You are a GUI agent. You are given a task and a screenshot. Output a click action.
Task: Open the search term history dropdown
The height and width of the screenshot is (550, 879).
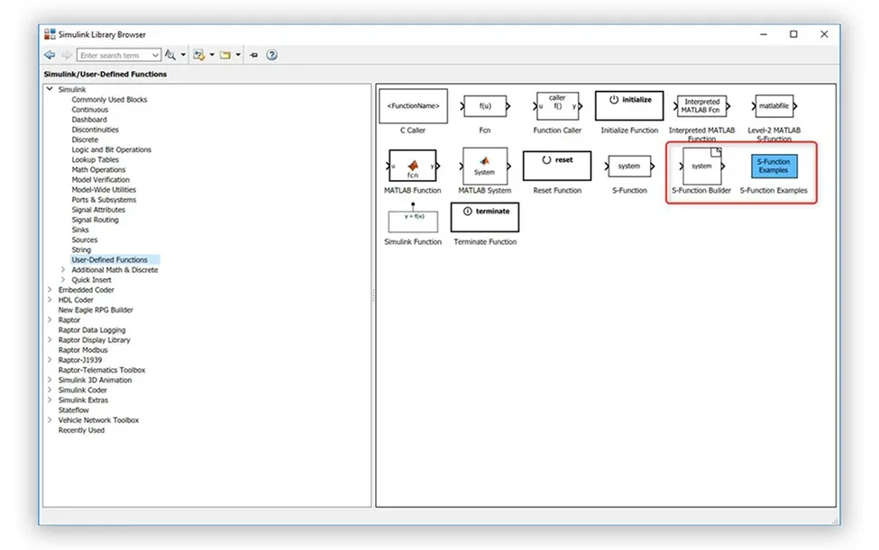156,55
